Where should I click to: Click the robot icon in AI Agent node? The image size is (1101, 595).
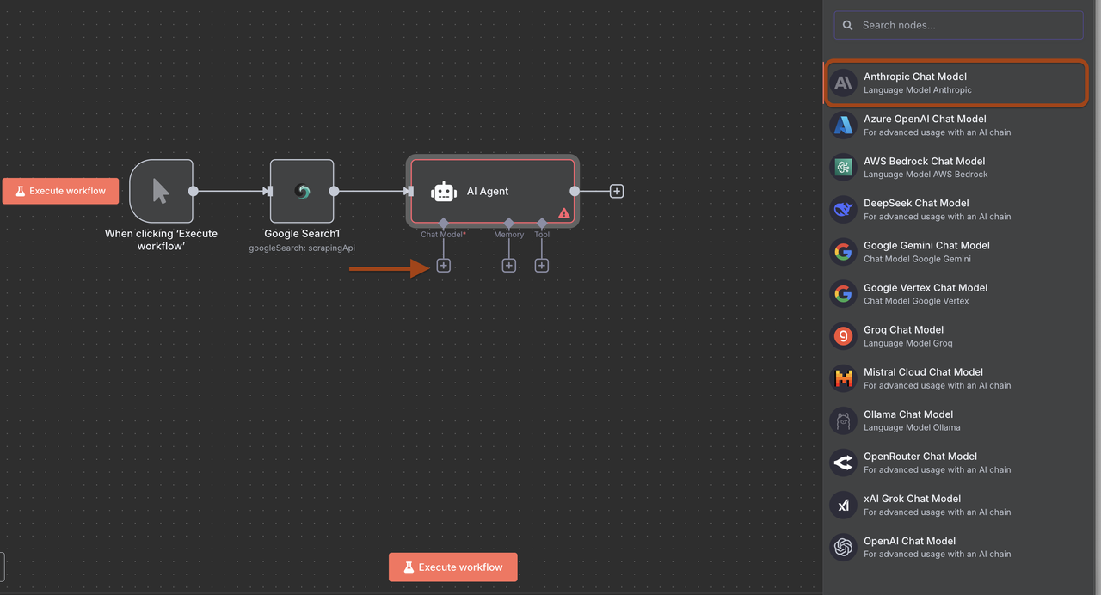click(x=444, y=192)
